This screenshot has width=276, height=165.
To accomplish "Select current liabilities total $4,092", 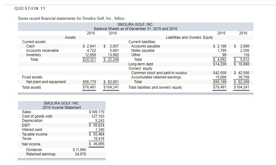I will pyautogui.click(x=220, y=60).
